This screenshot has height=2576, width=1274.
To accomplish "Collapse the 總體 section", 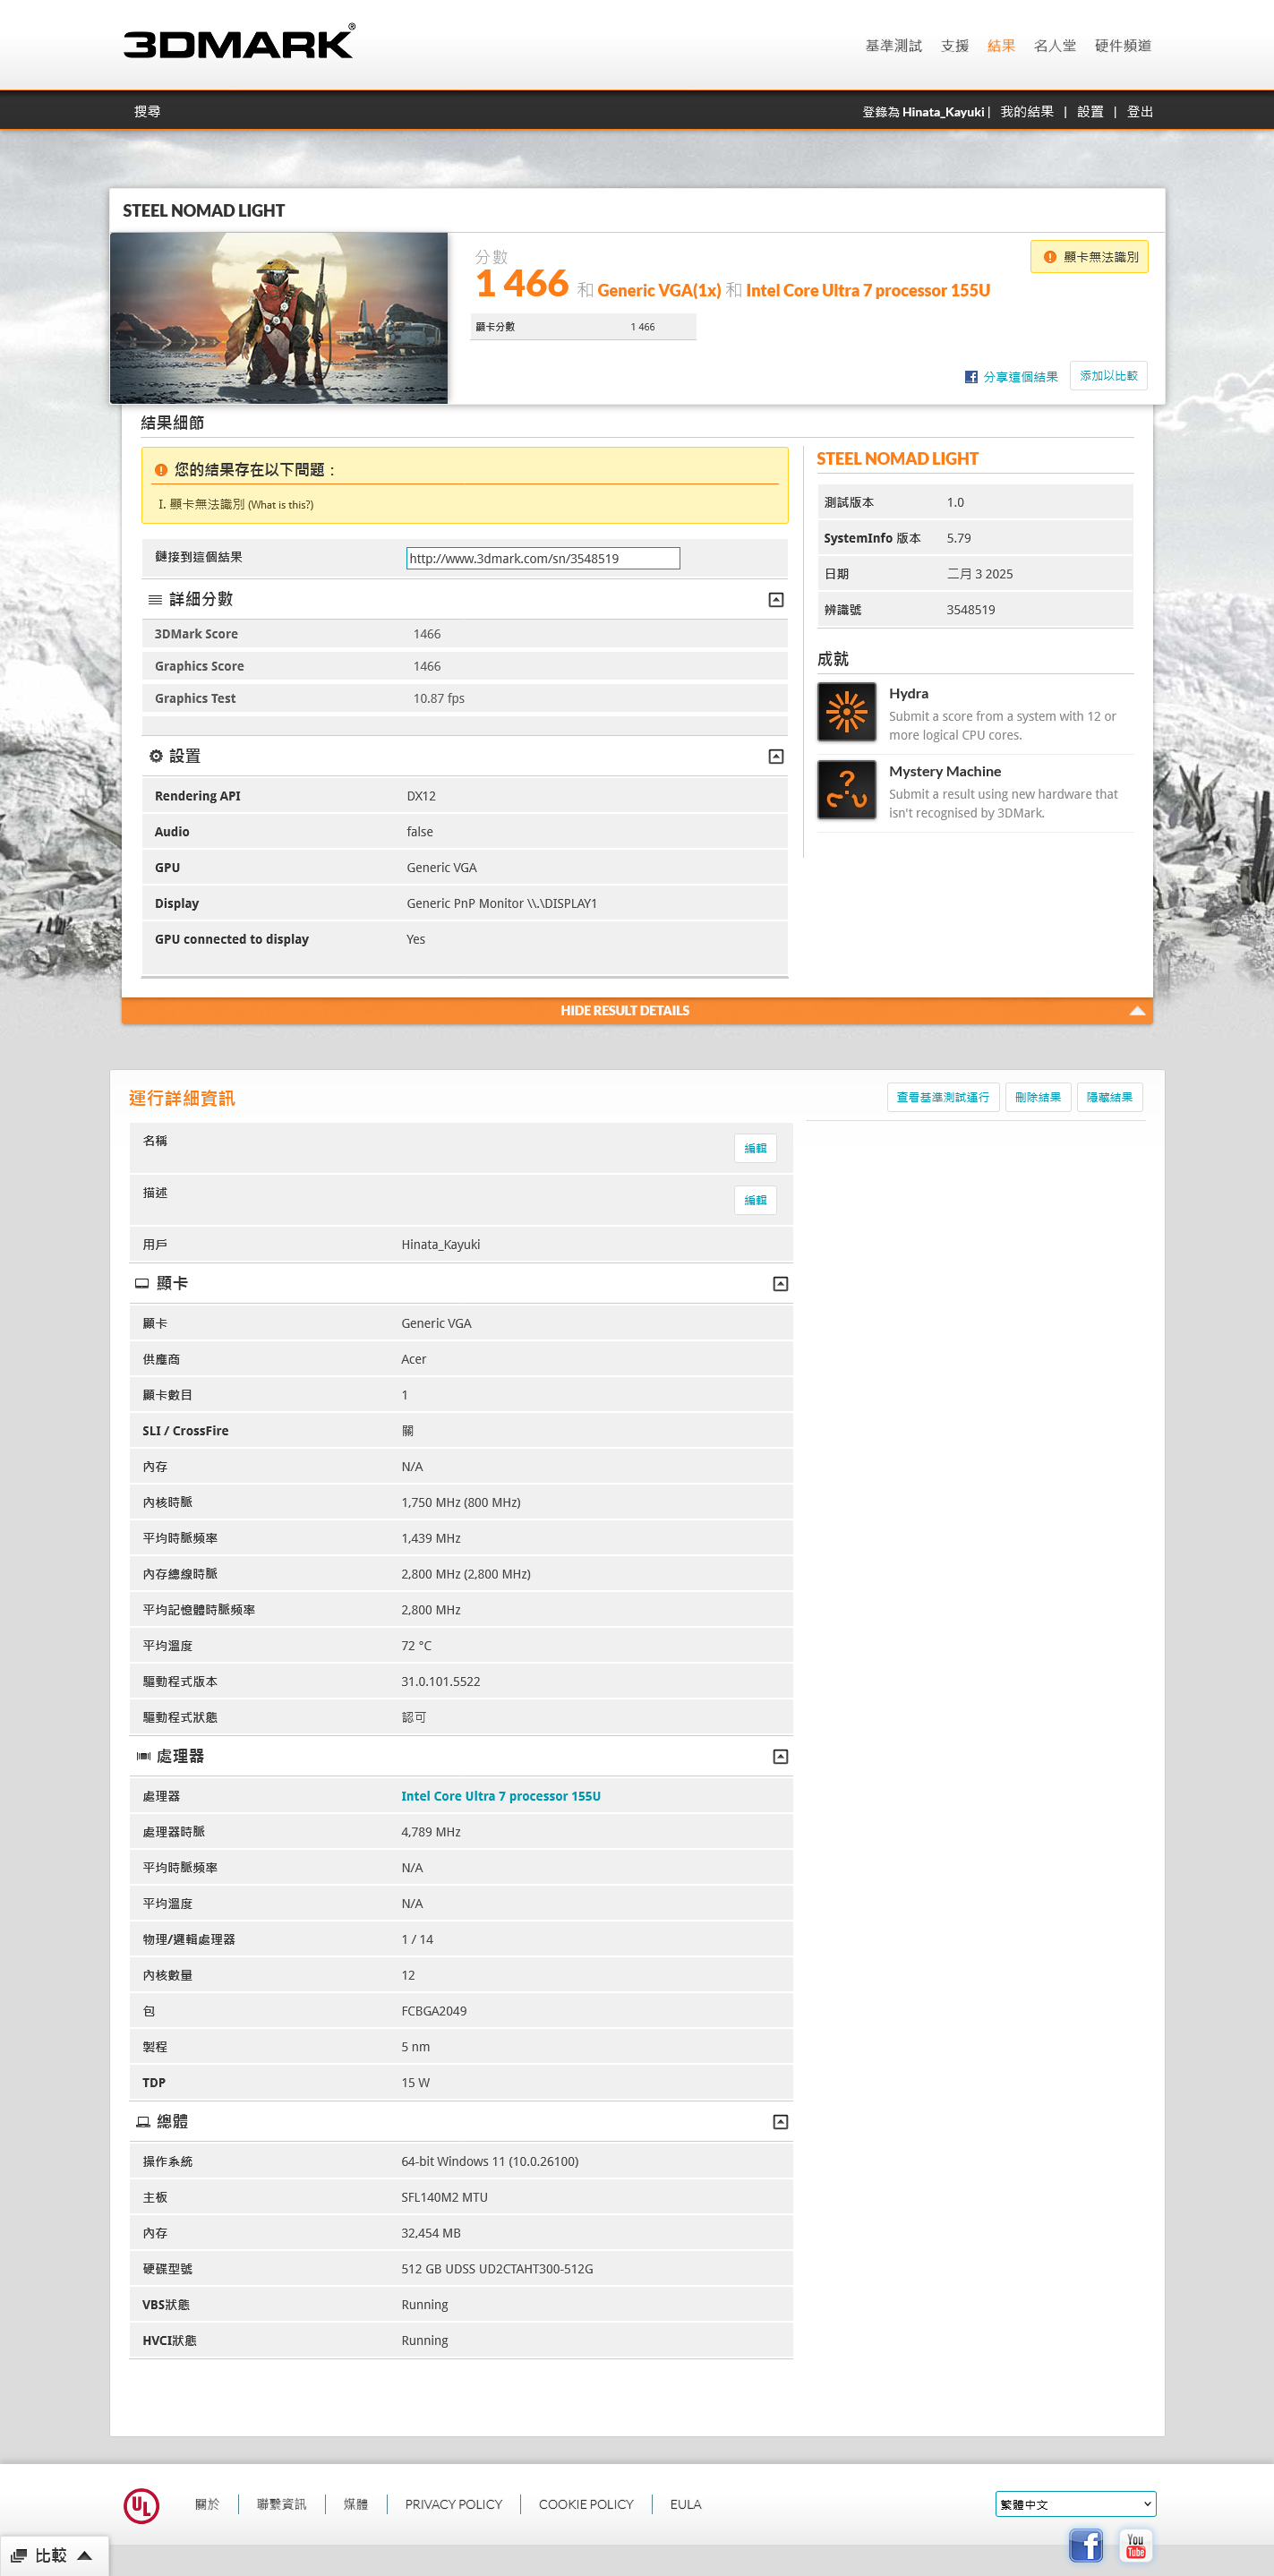I will click(780, 2122).
